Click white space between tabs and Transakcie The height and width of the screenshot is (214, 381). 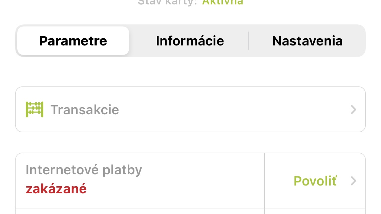coord(190,72)
